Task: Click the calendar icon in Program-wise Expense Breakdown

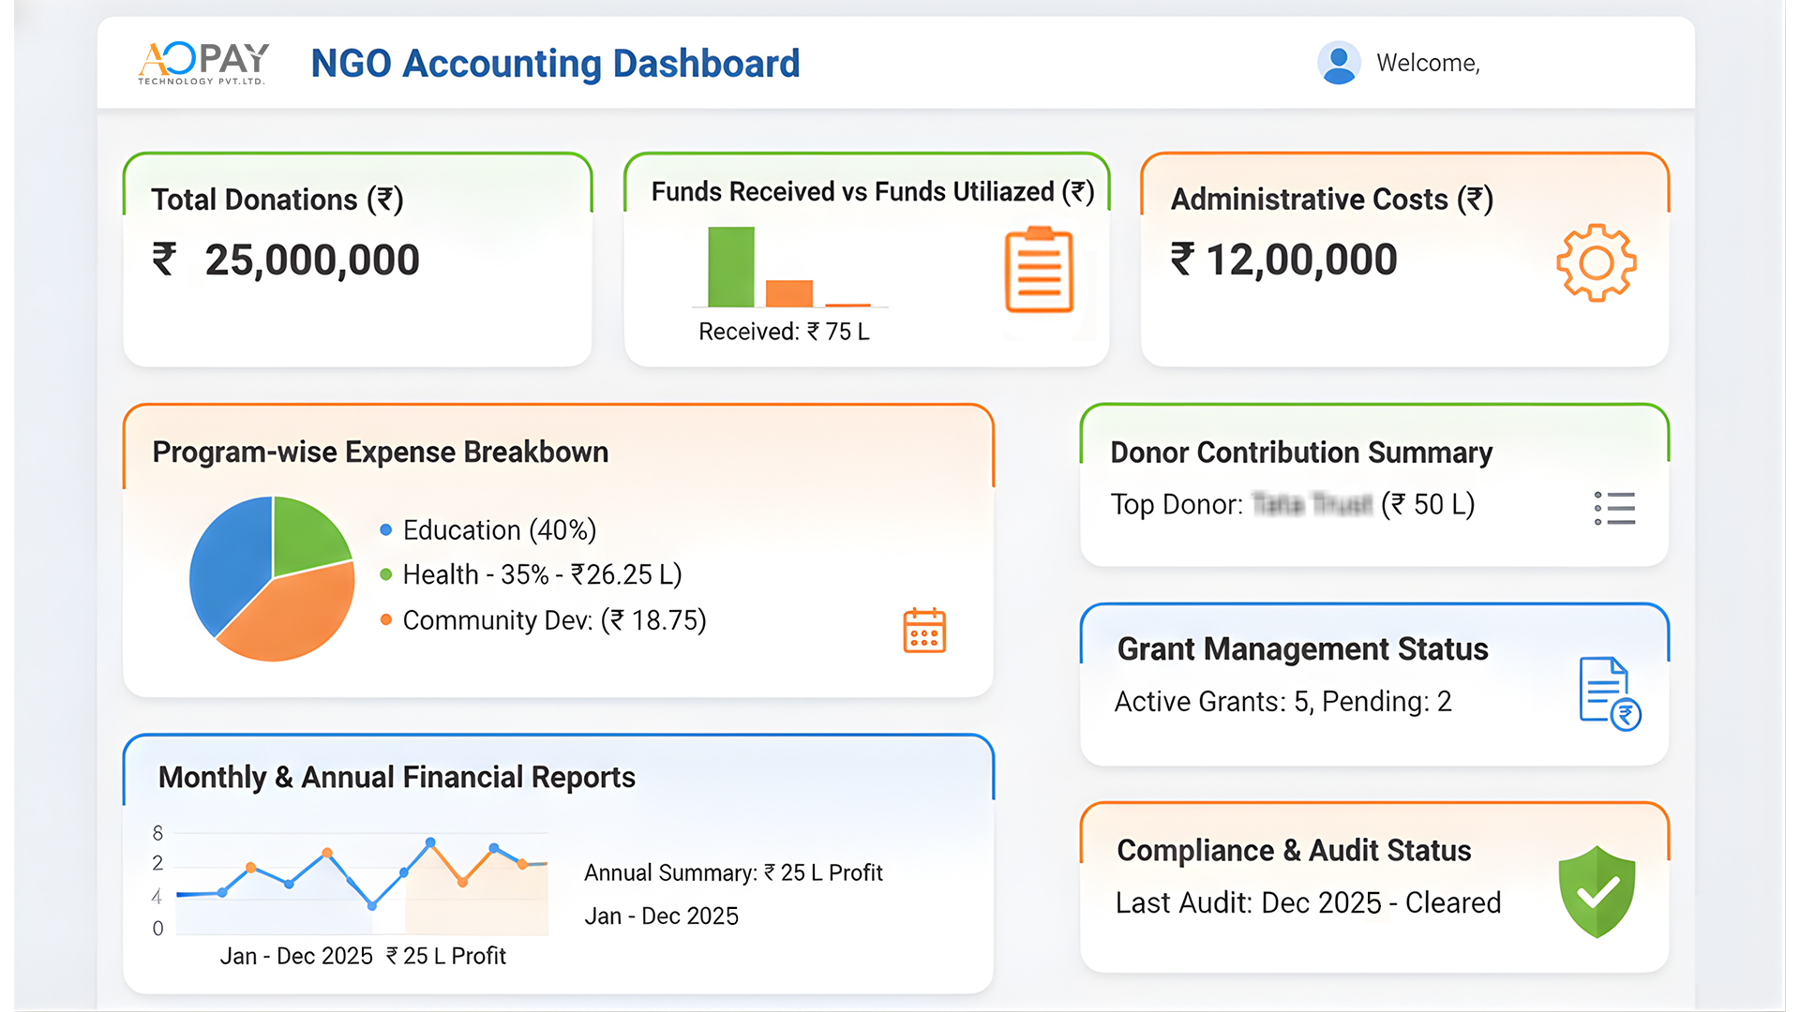Action: (x=924, y=631)
